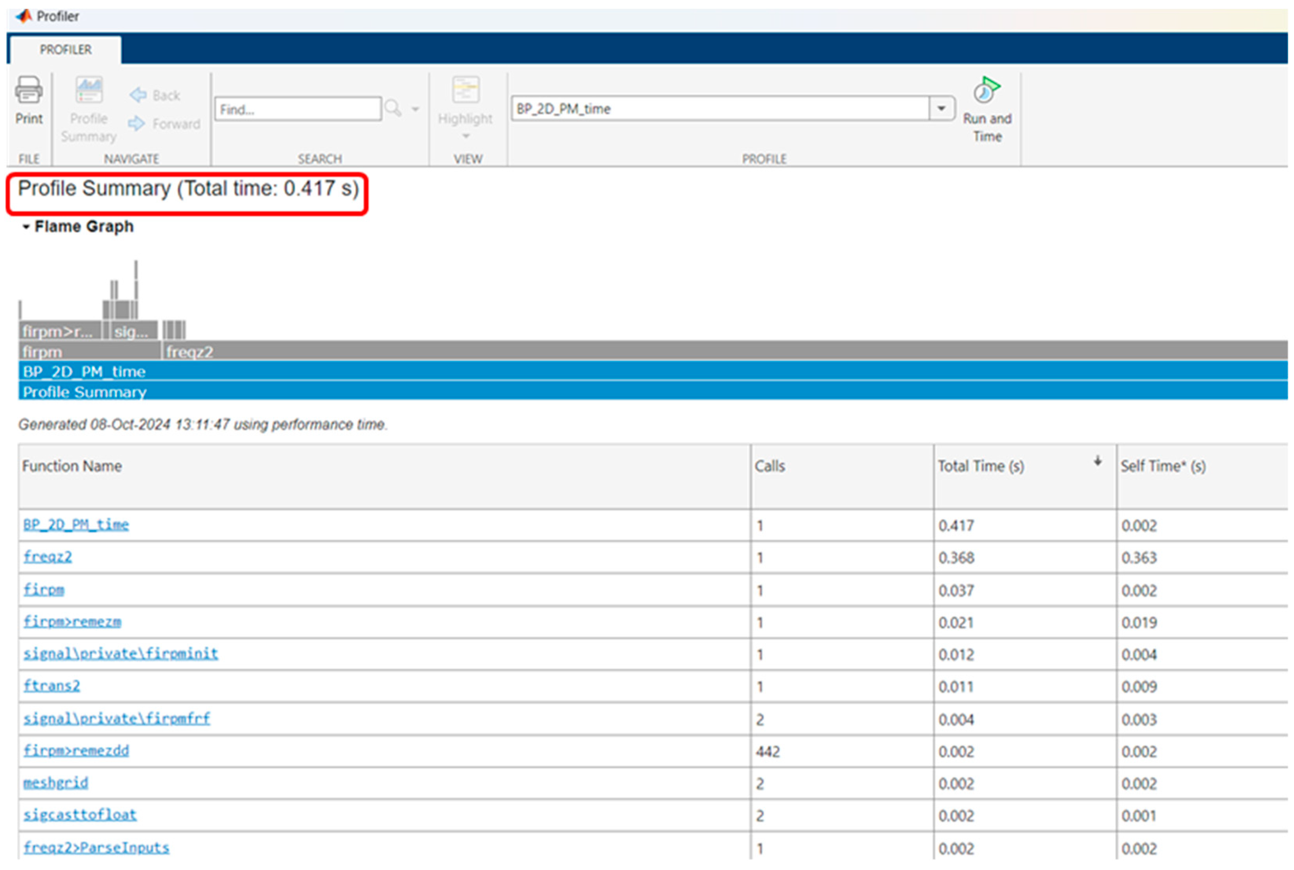Click the magnifier search icon

click(392, 108)
